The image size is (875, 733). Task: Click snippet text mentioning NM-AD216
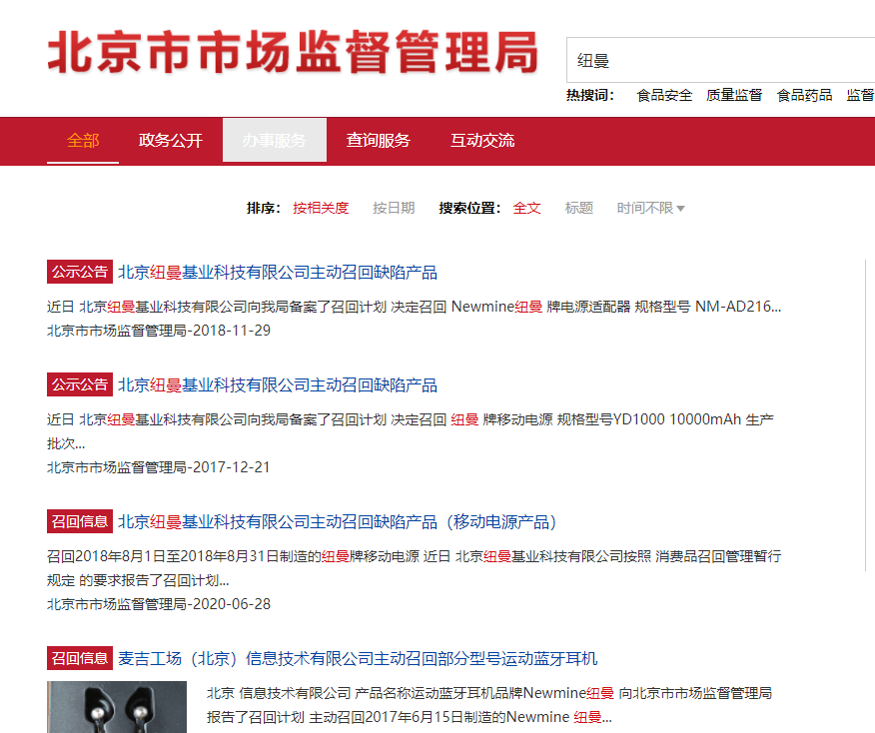coord(415,307)
